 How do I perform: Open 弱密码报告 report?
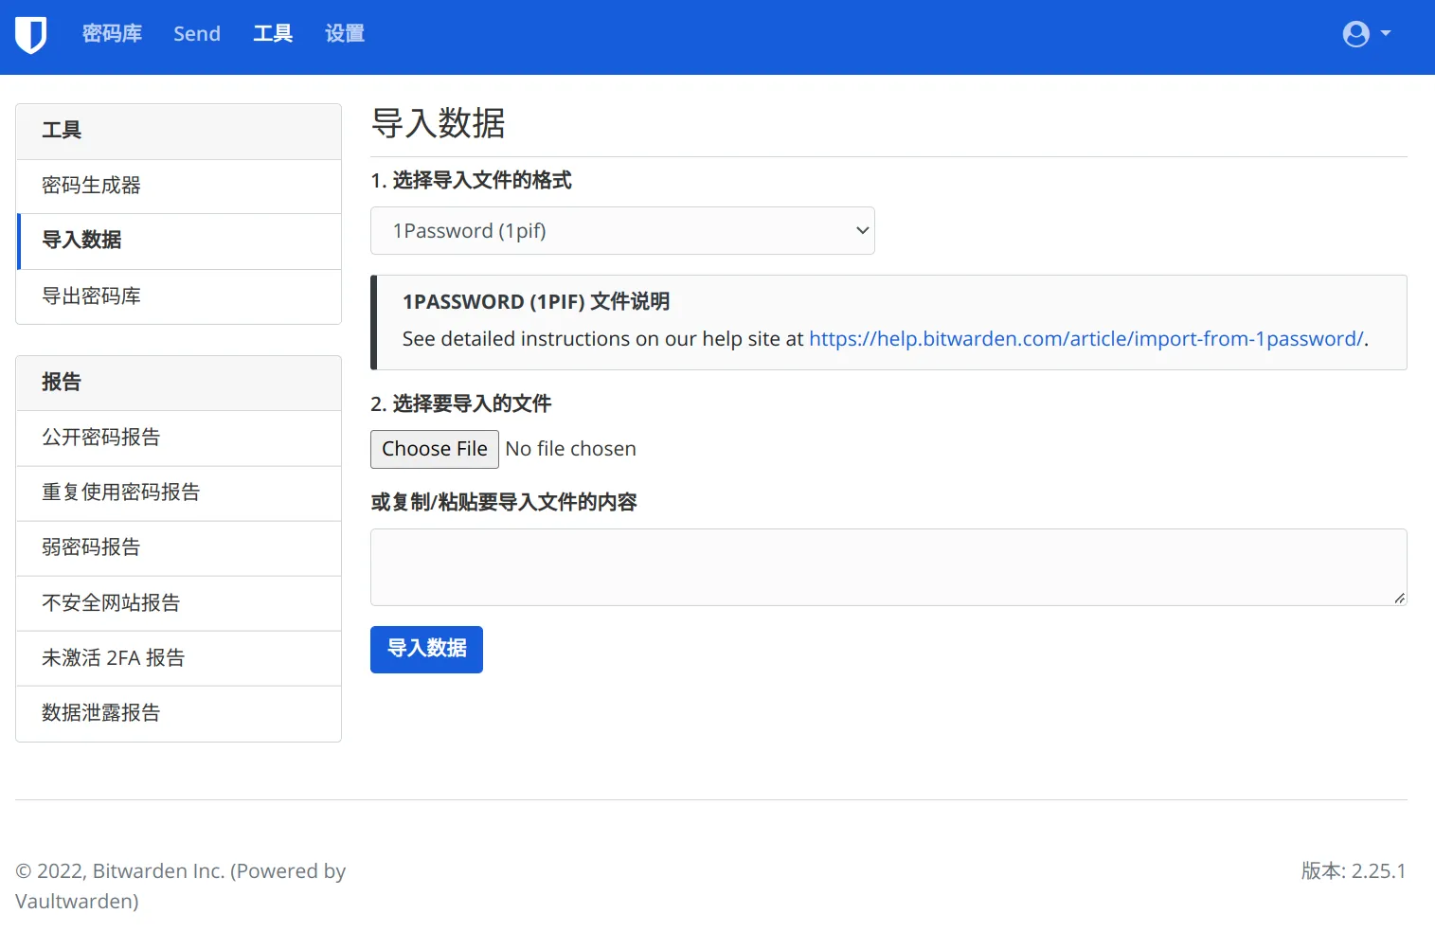(x=179, y=547)
